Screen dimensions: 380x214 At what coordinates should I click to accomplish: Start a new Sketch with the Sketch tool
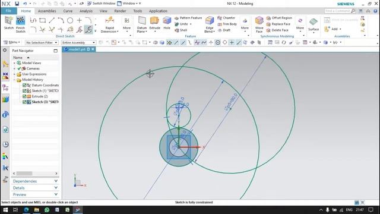click(x=9, y=23)
